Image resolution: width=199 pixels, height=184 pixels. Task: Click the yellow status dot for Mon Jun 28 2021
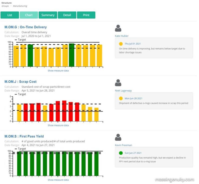tap(121, 98)
